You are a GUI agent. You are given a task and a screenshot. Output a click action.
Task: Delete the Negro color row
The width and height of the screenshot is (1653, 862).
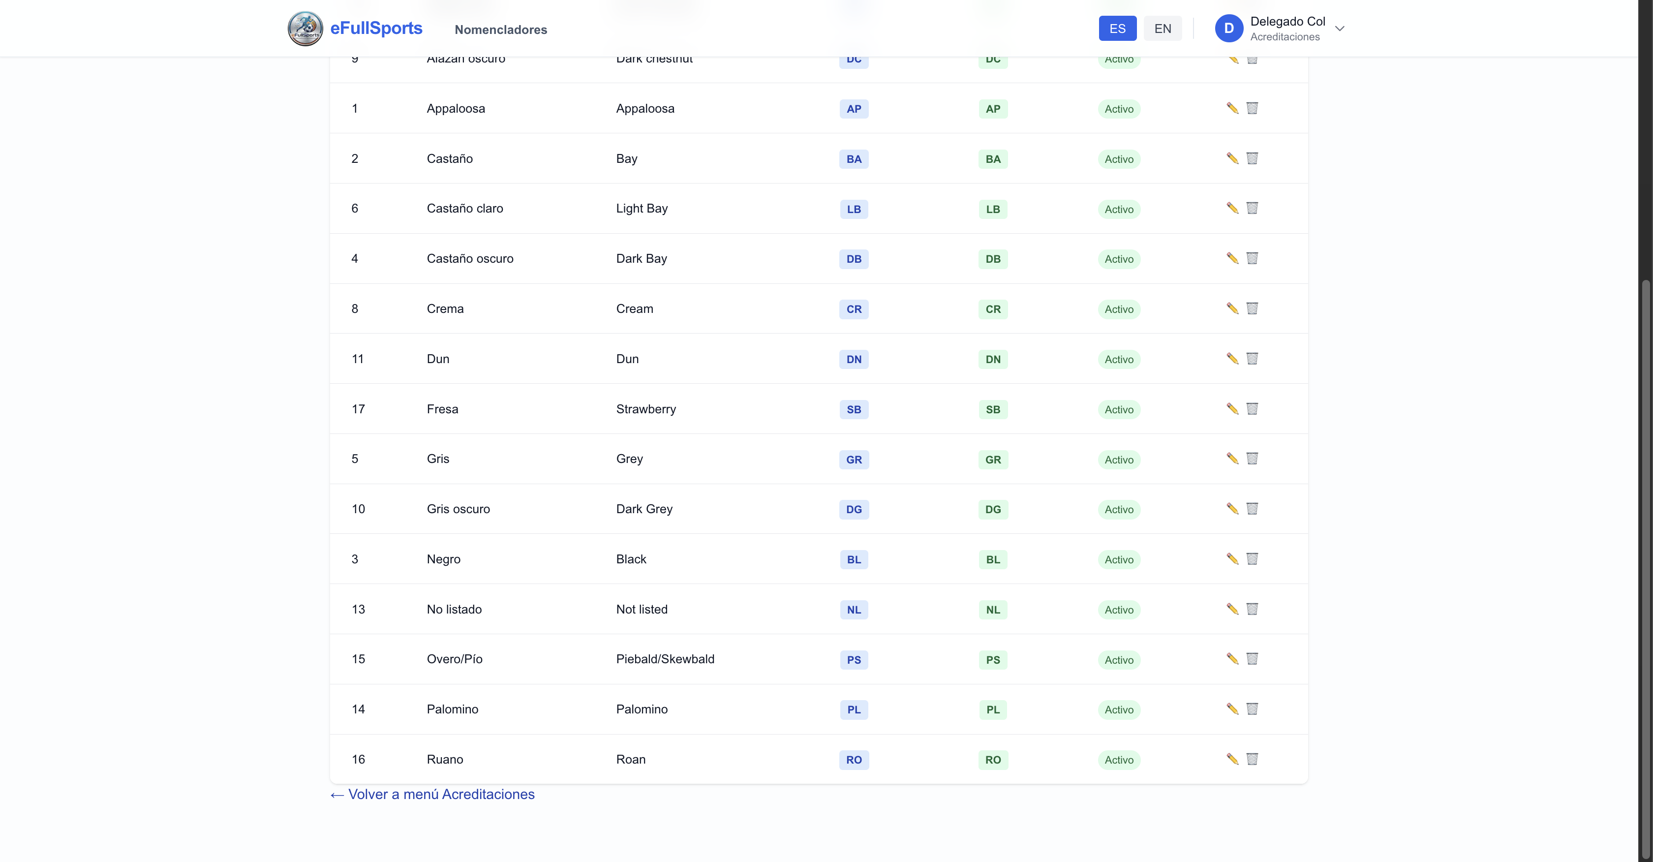(1252, 558)
